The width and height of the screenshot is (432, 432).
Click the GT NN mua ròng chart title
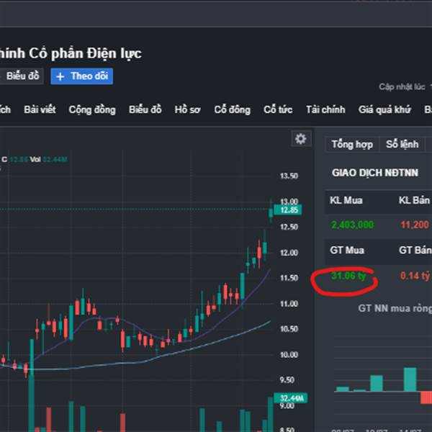[395, 308]
